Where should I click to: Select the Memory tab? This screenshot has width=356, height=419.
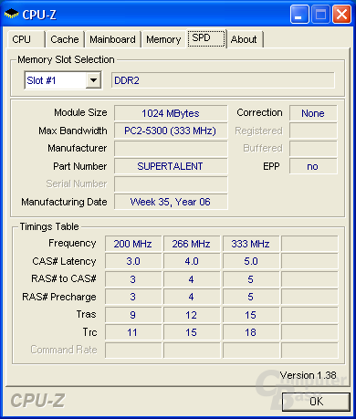pos(163,39)
